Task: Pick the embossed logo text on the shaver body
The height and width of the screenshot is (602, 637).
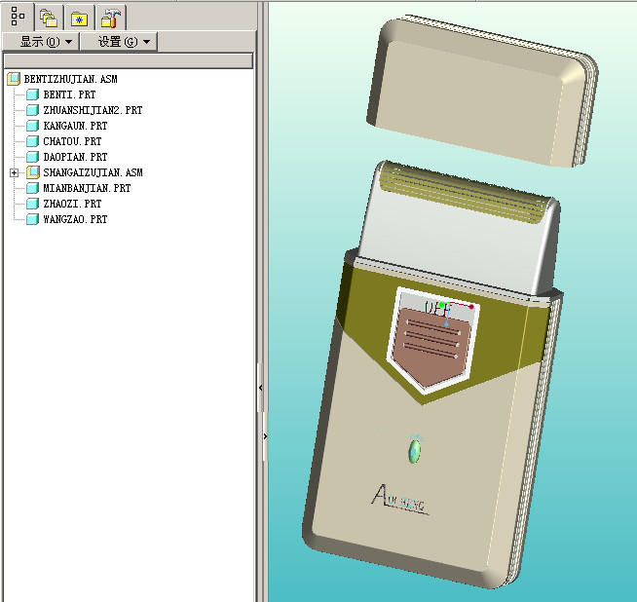Action: tap(399, 500)
